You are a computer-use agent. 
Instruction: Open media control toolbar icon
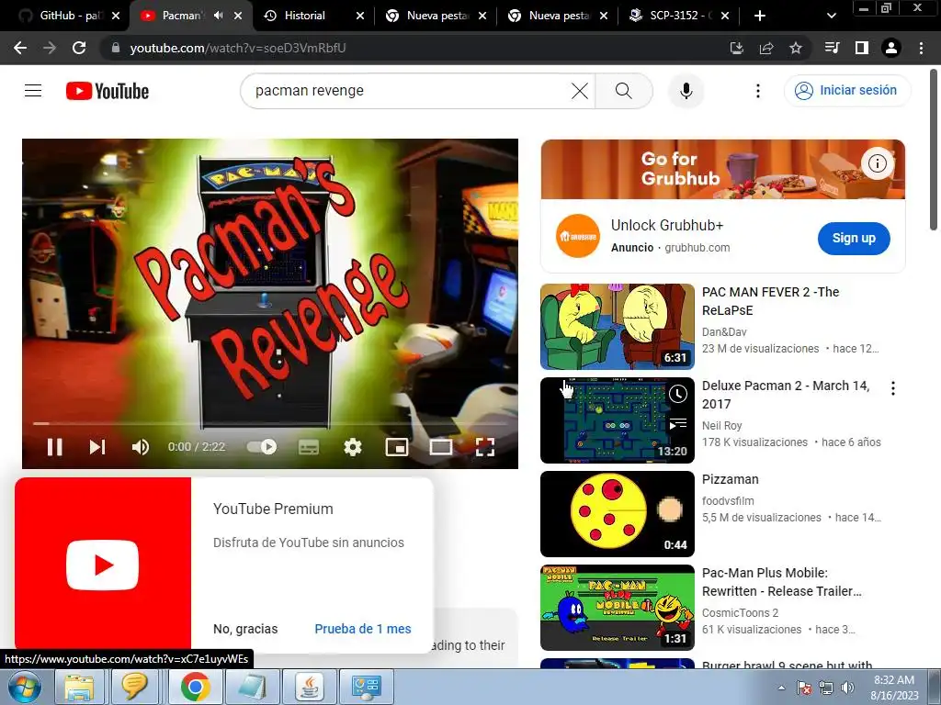833,48
